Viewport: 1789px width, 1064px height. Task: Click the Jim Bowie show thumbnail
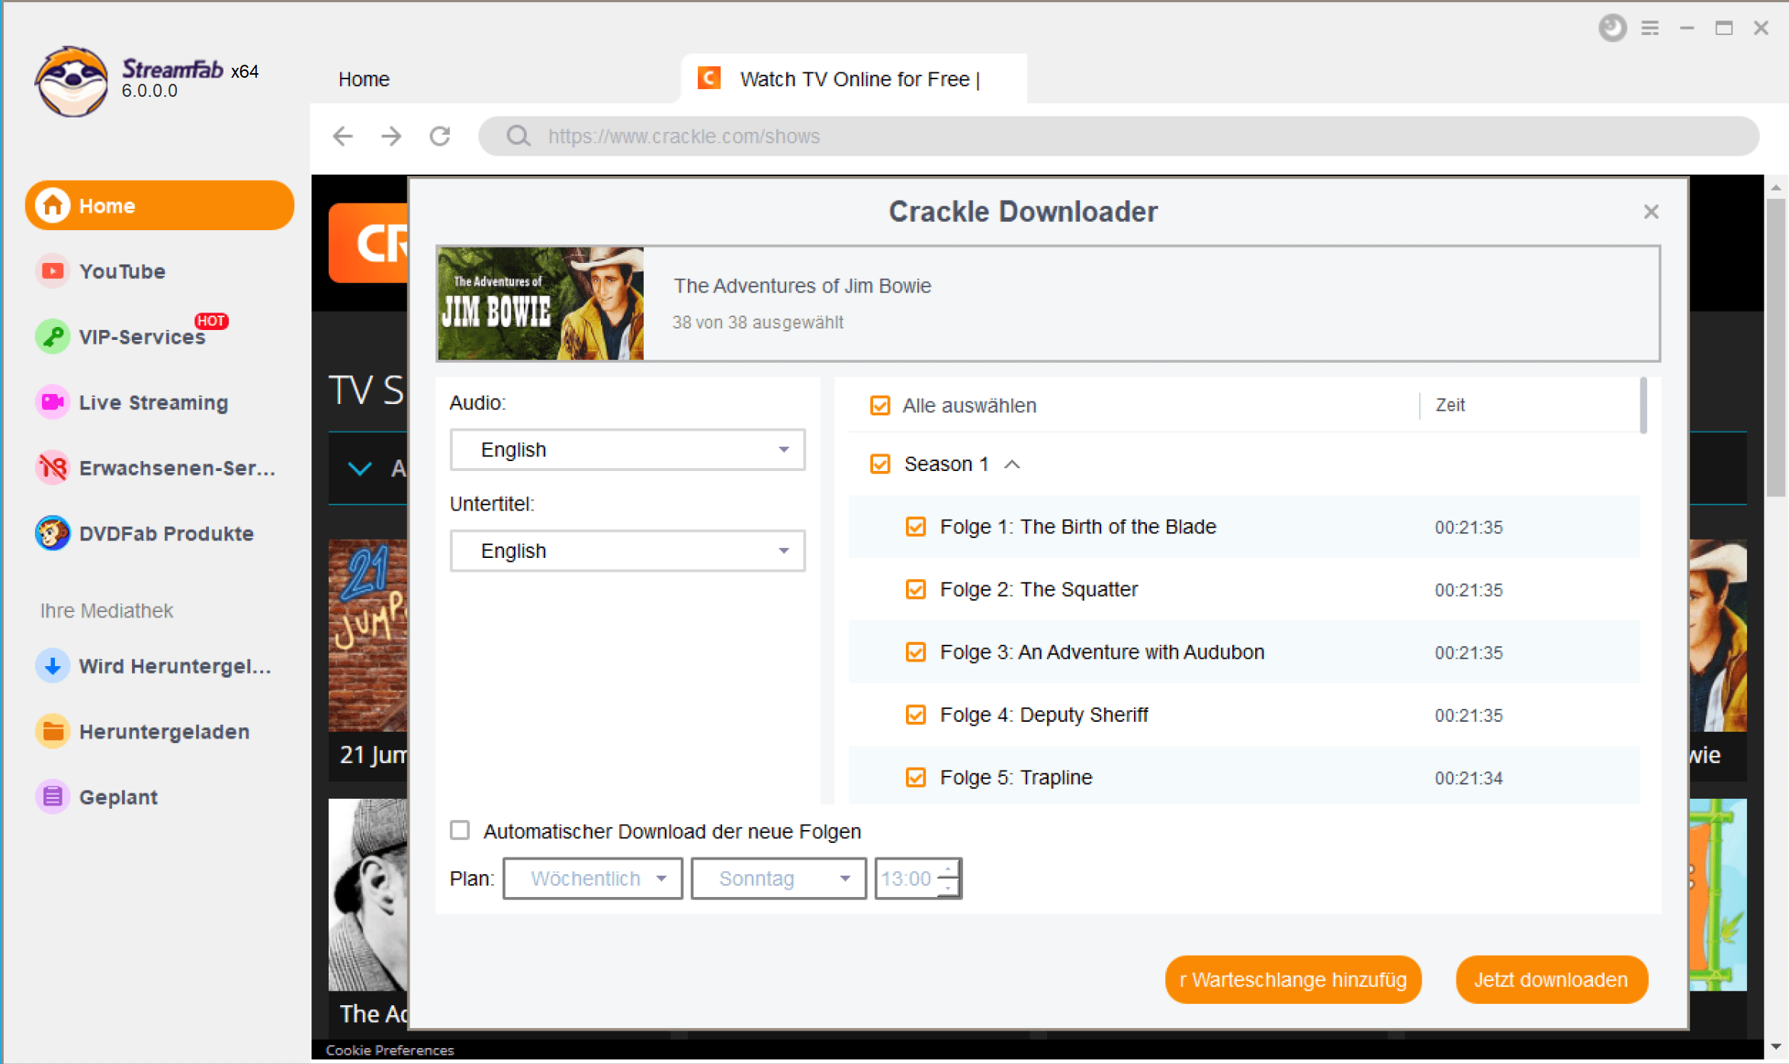click(541, 303)
